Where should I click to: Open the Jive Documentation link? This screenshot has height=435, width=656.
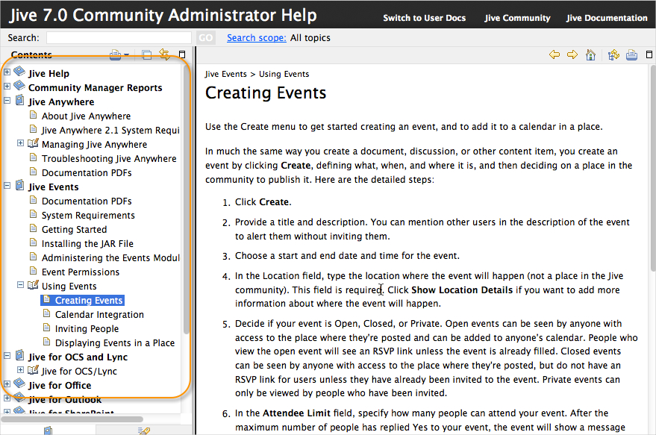[x=607, y=18]
